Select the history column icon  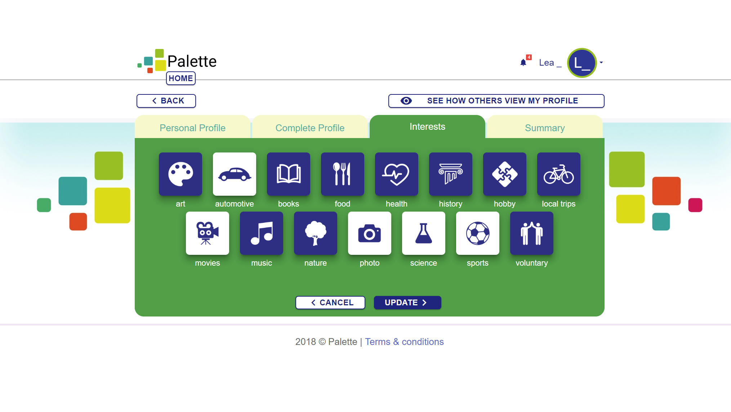tap(451, 174)
